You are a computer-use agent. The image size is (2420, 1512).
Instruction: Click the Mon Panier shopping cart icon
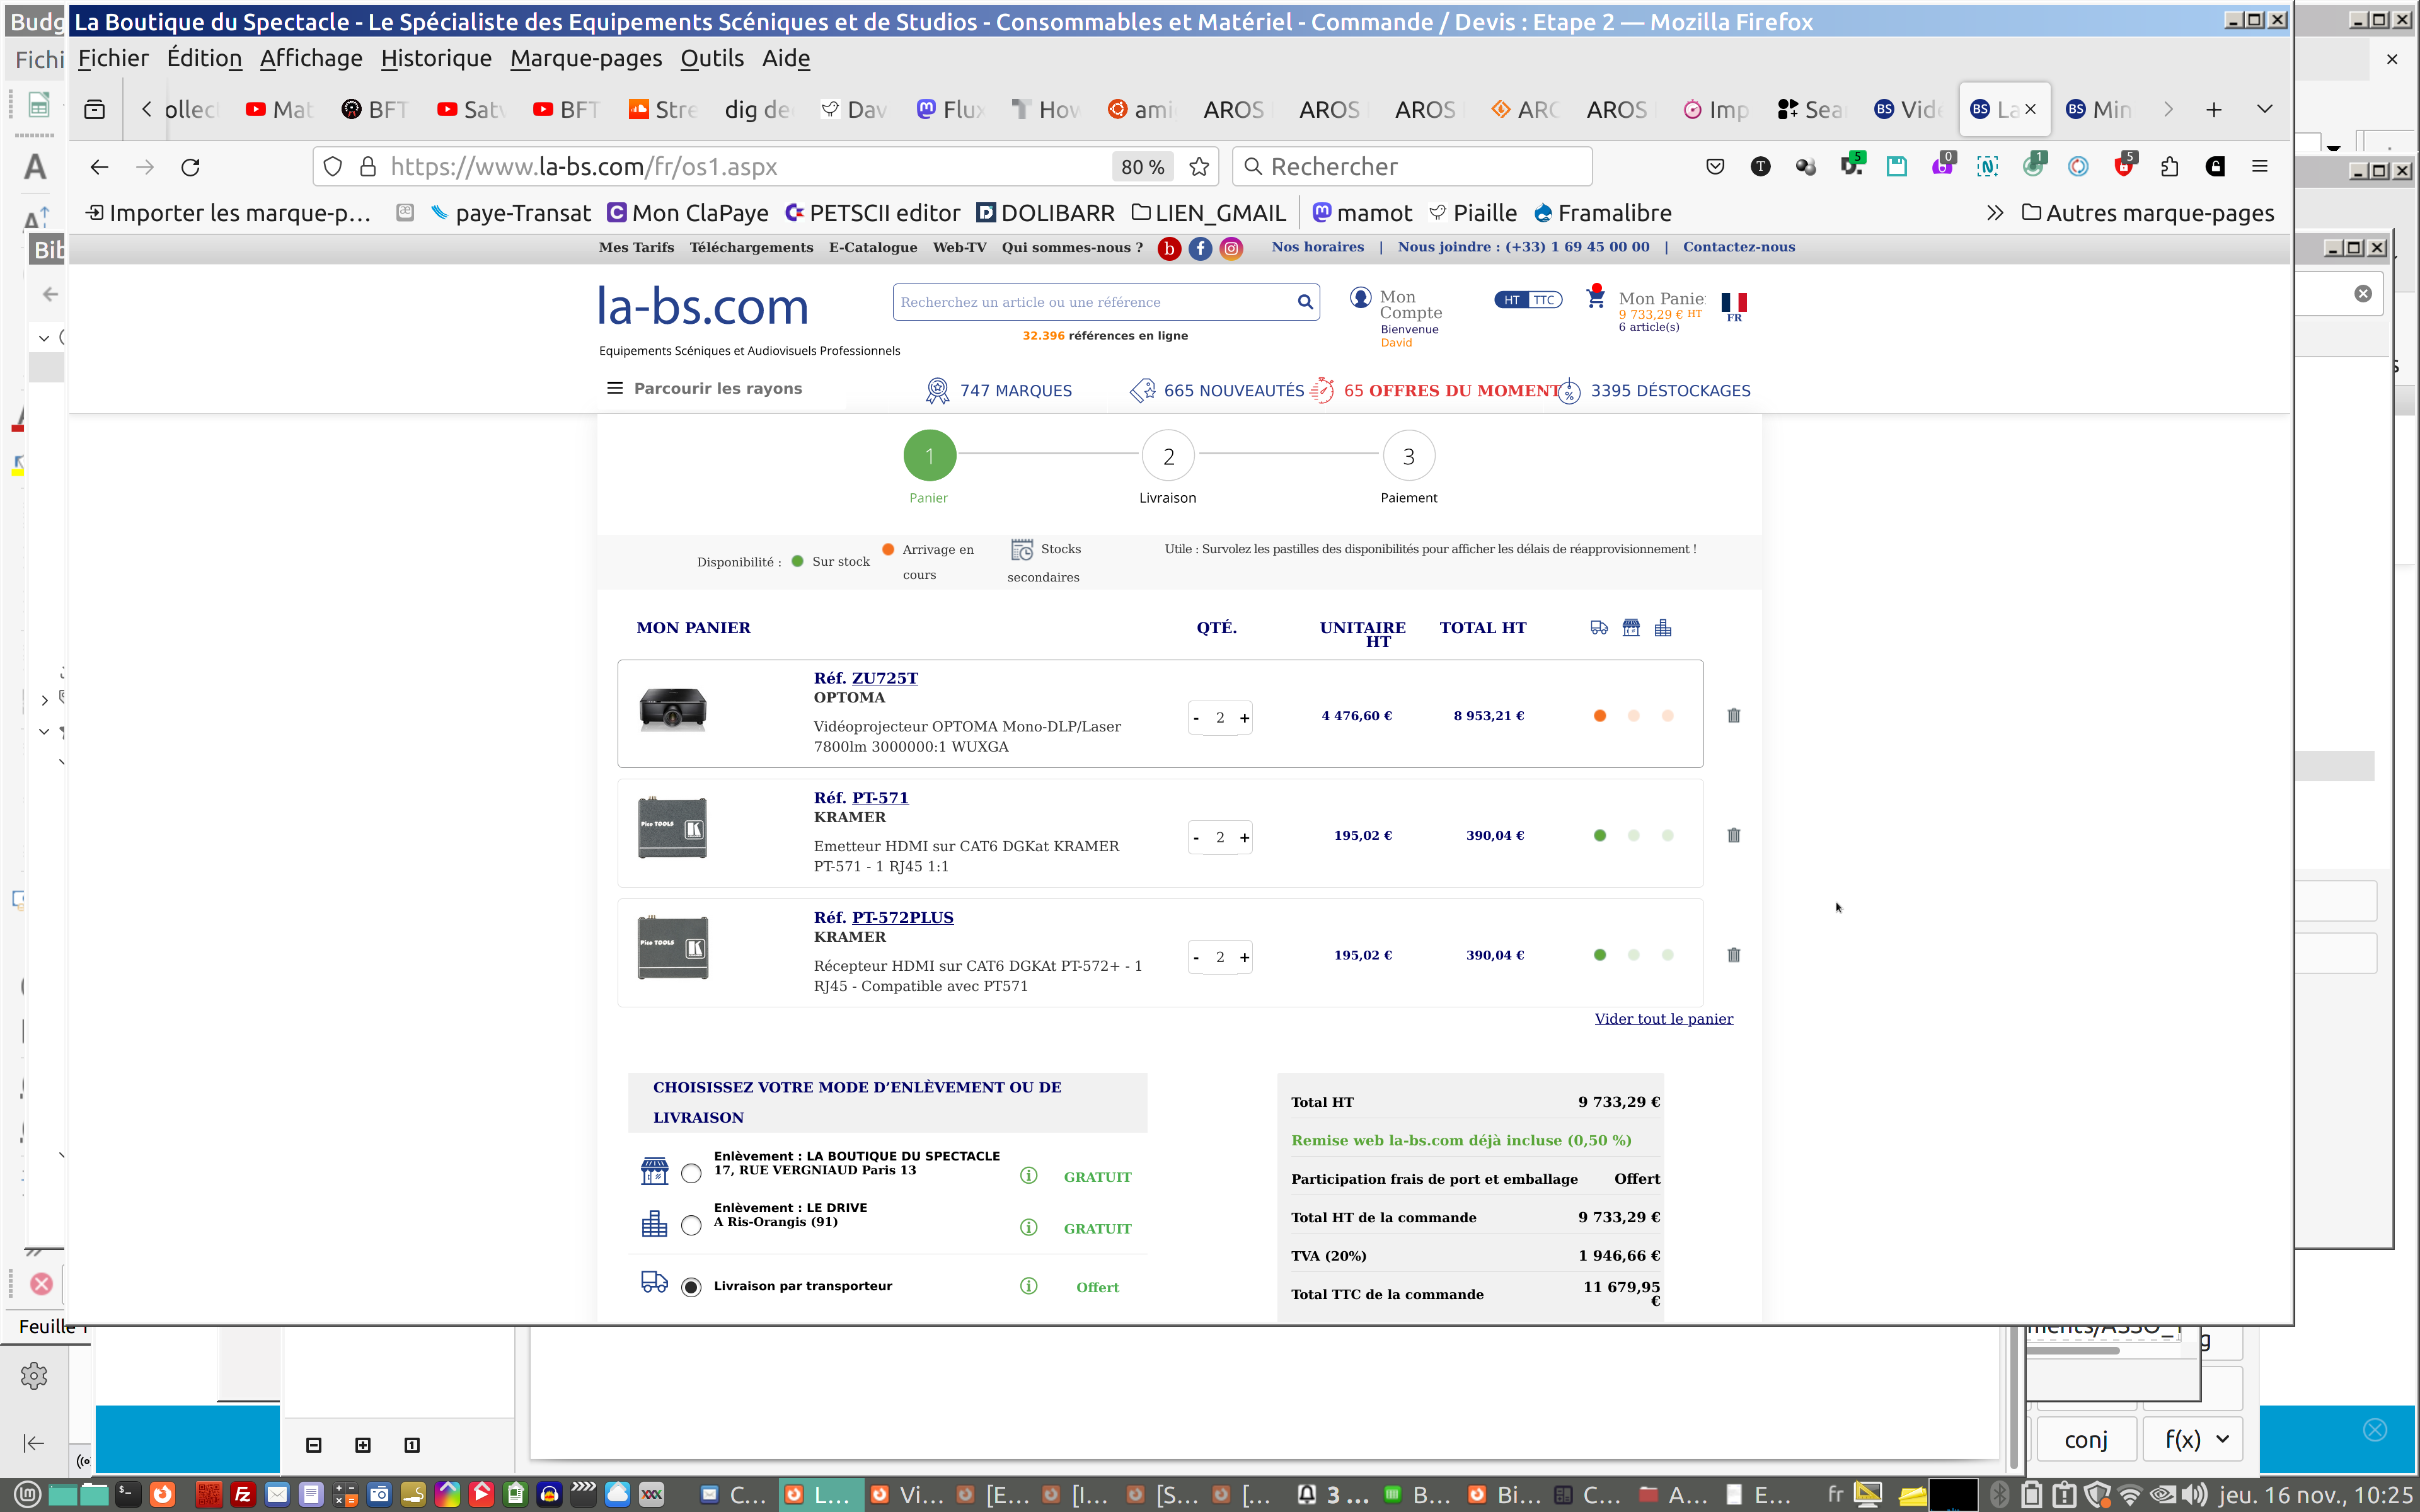1596,298
